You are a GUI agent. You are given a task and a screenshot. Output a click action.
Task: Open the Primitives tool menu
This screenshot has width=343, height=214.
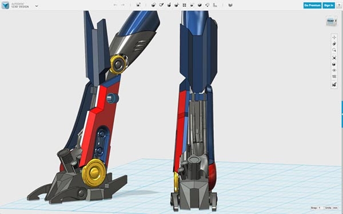[x=154, y=5]
